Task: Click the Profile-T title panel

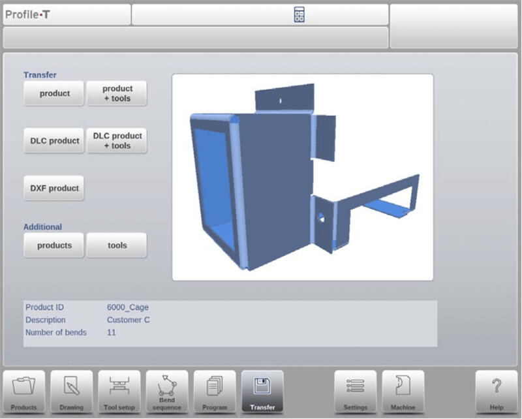Action: pyautogui.click(x=66, y=15)
